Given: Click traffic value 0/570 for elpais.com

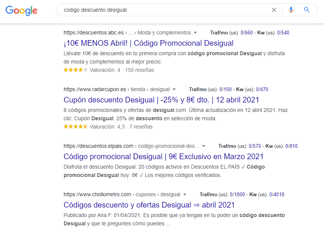Looking at the screenshot, I should (255, 146).
